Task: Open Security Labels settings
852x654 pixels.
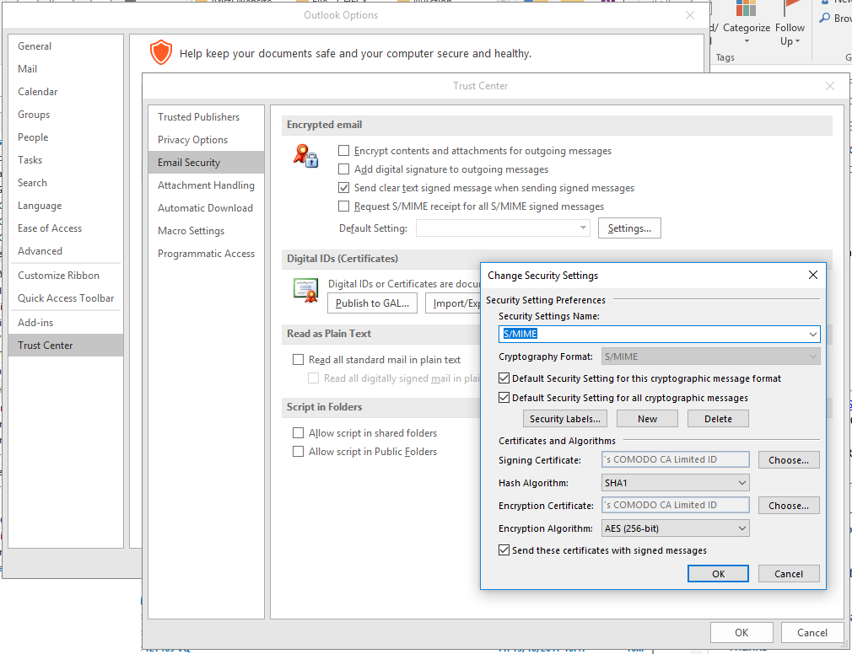Action: point(564,419)
